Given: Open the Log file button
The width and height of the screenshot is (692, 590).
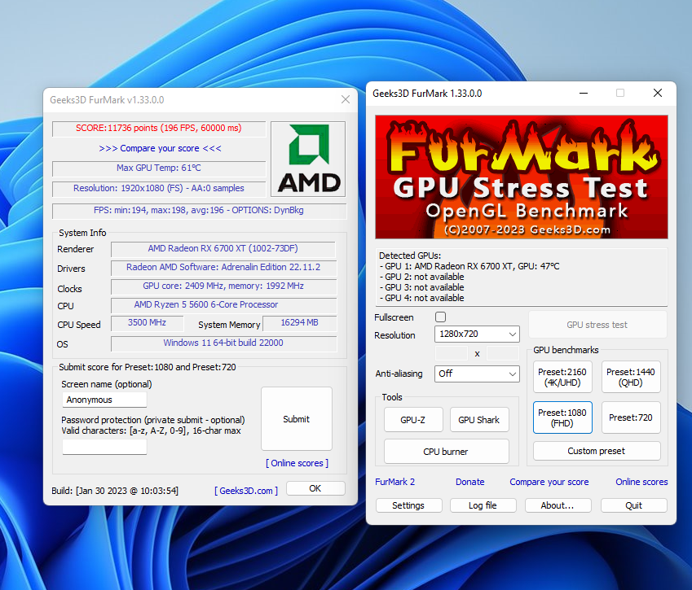Looking at the screenshot, I should [483, 505].
